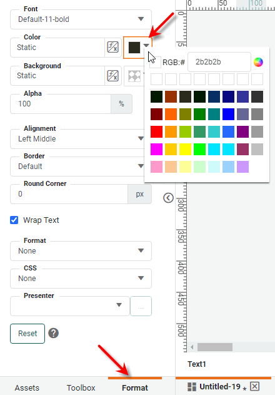Click the left scroll arrow under the canvas
Screen dimensions: 275x395
192,347
